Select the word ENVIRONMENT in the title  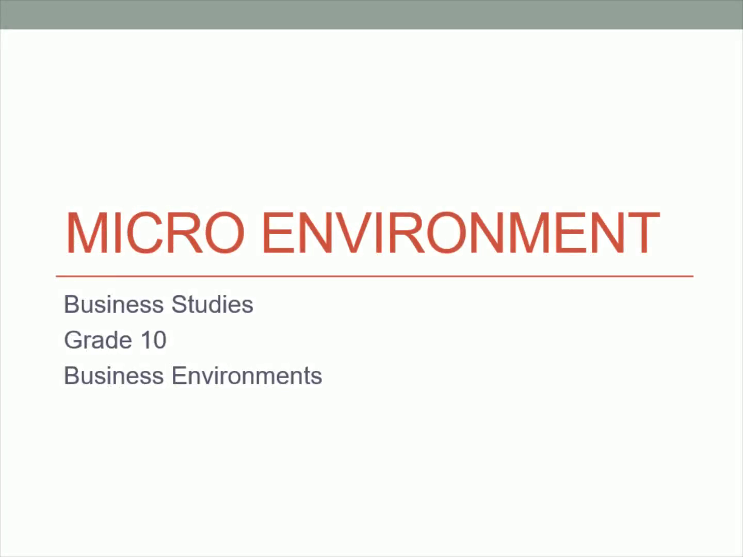point(461,233)
